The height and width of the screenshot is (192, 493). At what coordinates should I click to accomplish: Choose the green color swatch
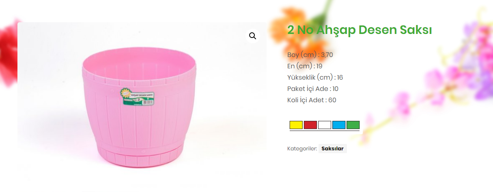[353, 125]
